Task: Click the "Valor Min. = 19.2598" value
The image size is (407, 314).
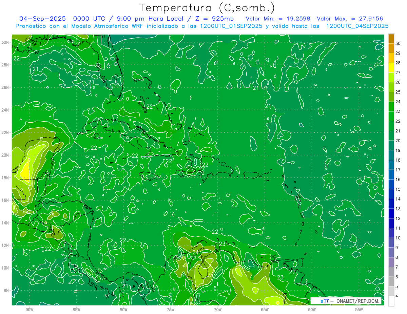Action: coord(278,19)
